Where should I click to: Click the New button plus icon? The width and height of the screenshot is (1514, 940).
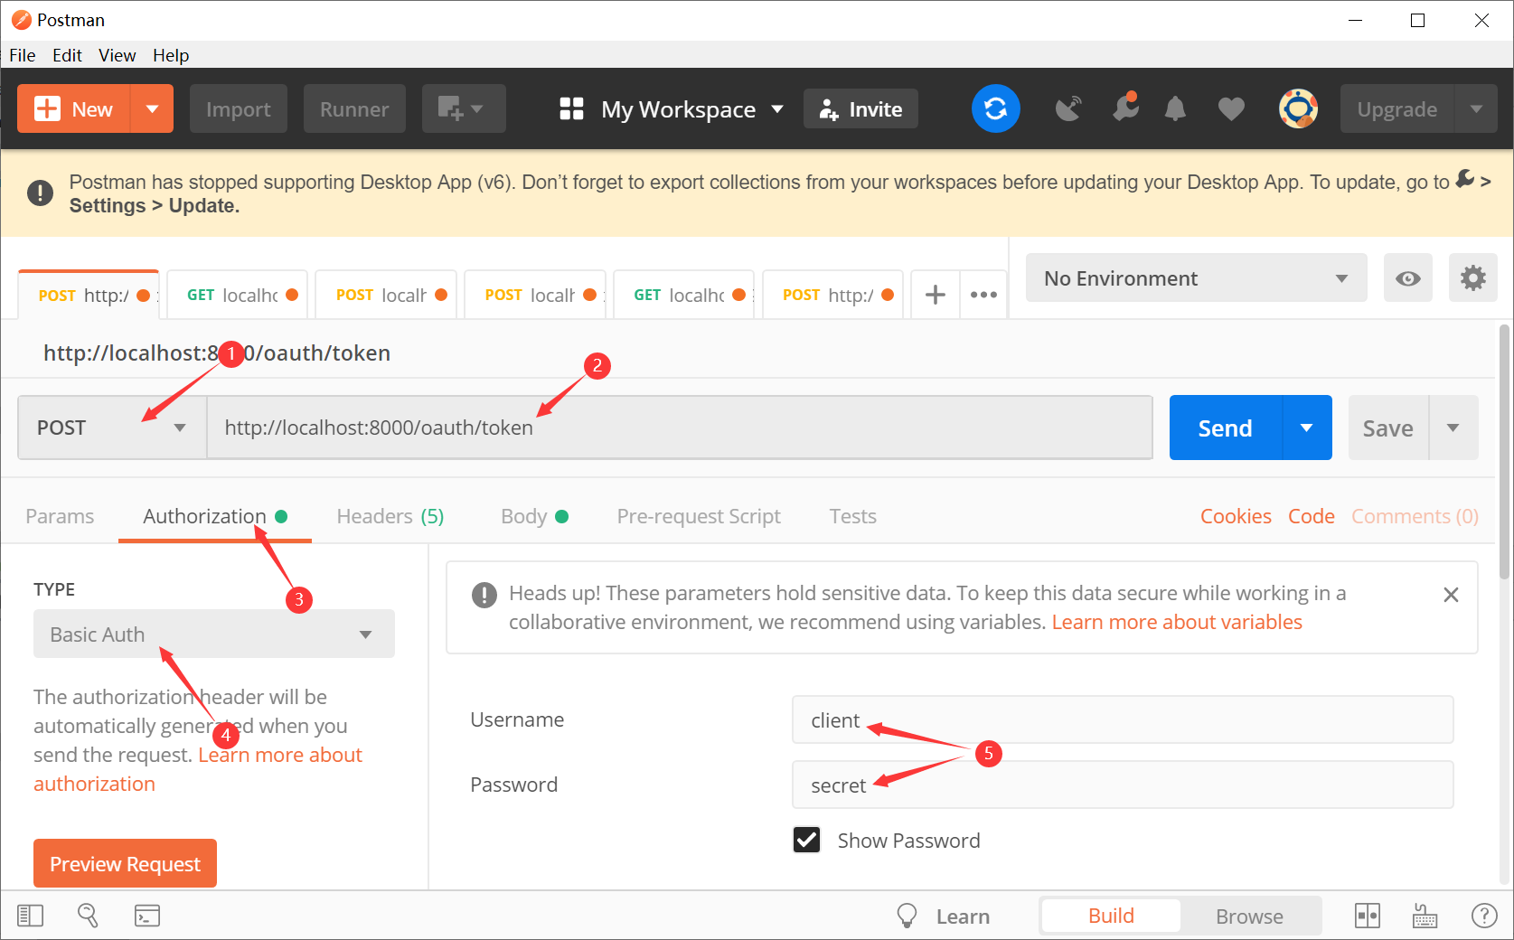coord(47,109)
